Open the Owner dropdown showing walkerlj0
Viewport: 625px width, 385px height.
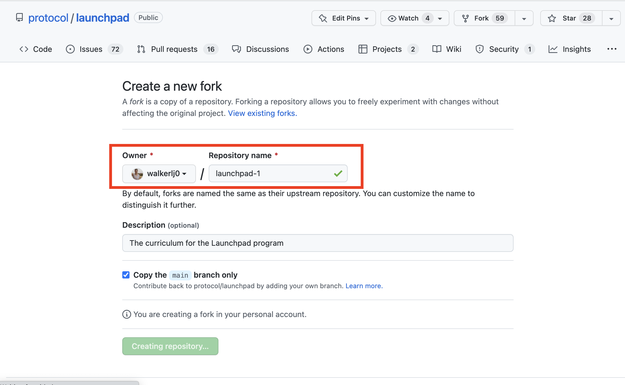pos(159,174)
